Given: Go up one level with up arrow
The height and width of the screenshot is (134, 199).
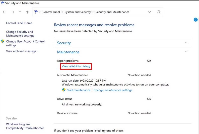Looking at the screenshot, I should [x=27, y=12].
